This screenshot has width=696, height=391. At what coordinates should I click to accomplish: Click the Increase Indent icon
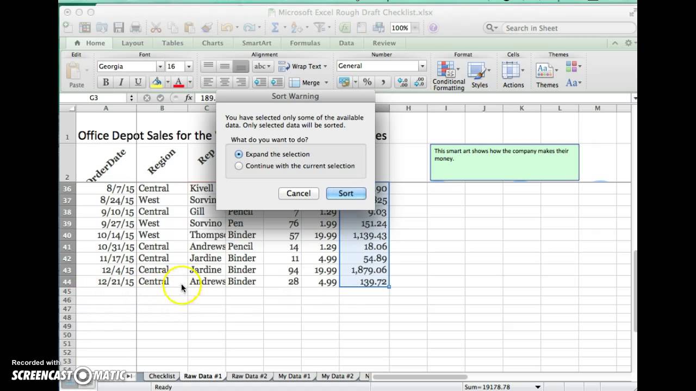coord(277,82)
